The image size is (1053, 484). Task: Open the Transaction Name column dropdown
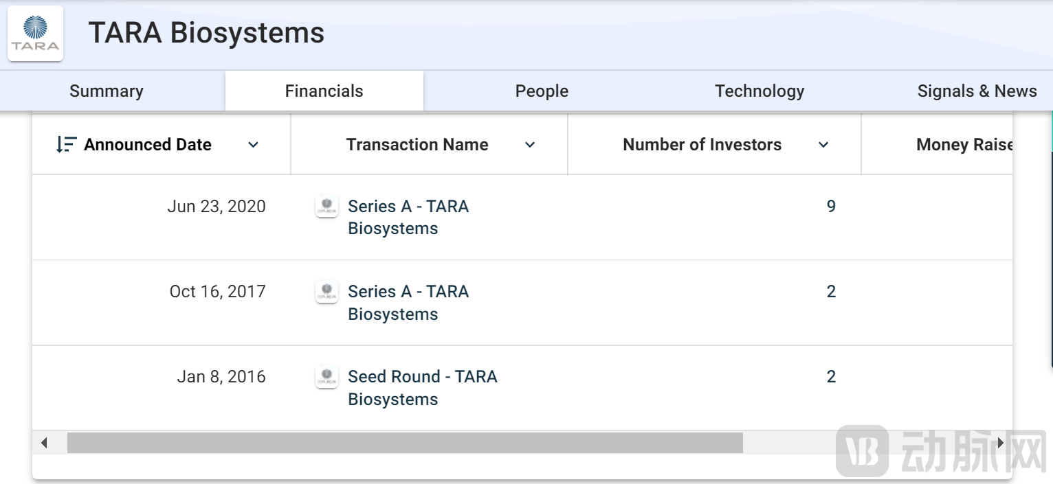[530, 145]
